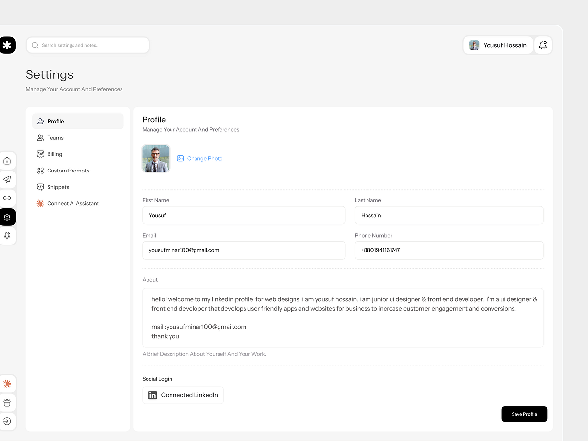Go to Billing settings
The width and height of the screenshot is (588, 441).
pyautogui.click(x=78, y=154)
